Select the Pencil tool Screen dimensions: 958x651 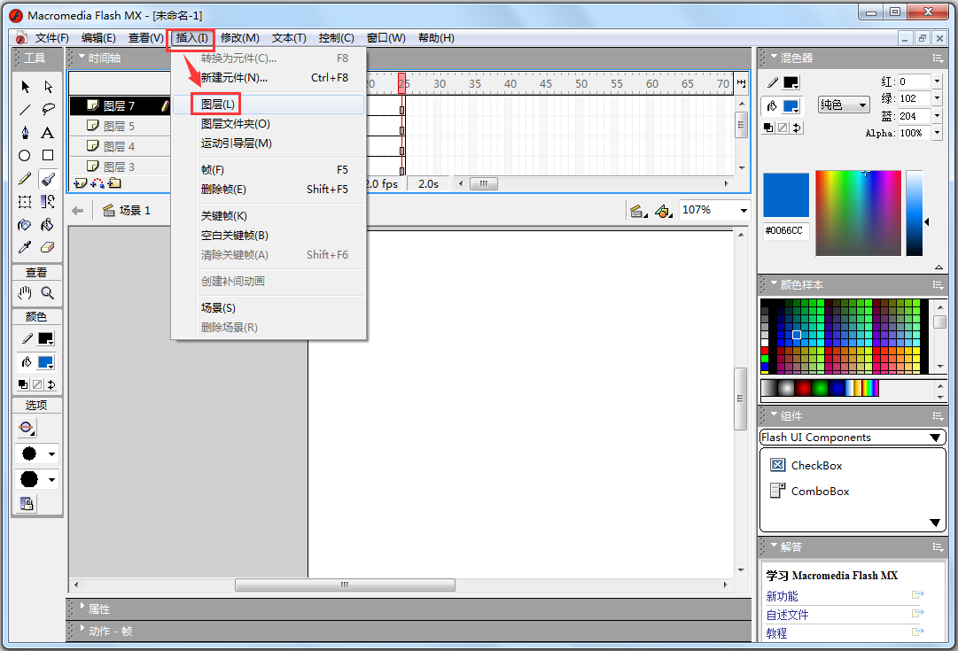(x=25, y=179)
